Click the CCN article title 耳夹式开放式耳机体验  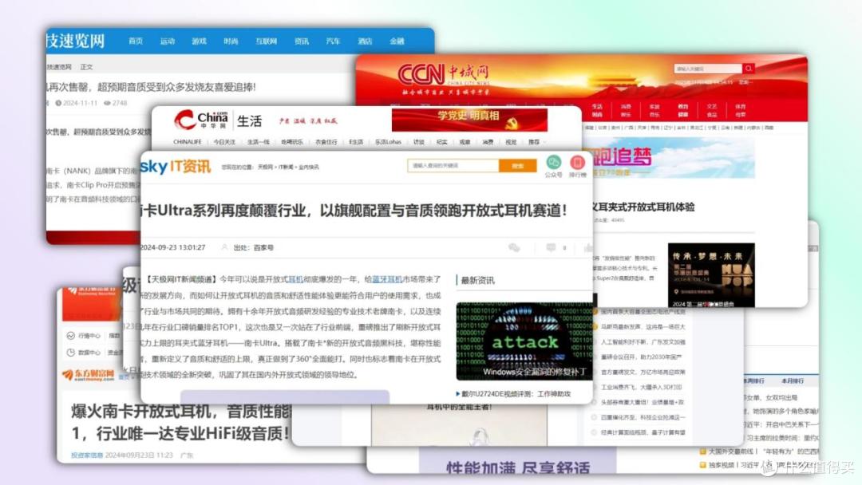642,207
